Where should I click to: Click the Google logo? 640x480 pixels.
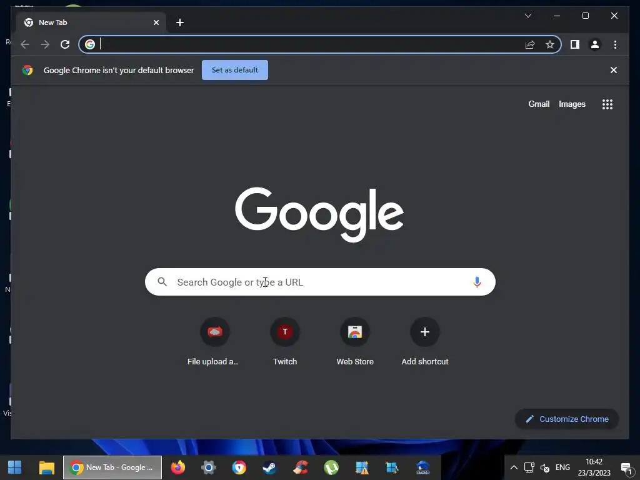click(319, 214)
